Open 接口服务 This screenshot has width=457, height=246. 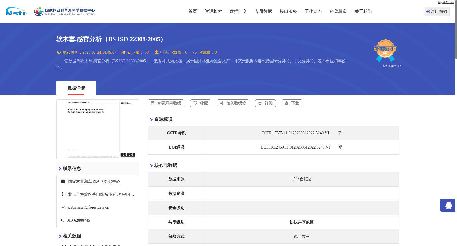click(288, 11)
